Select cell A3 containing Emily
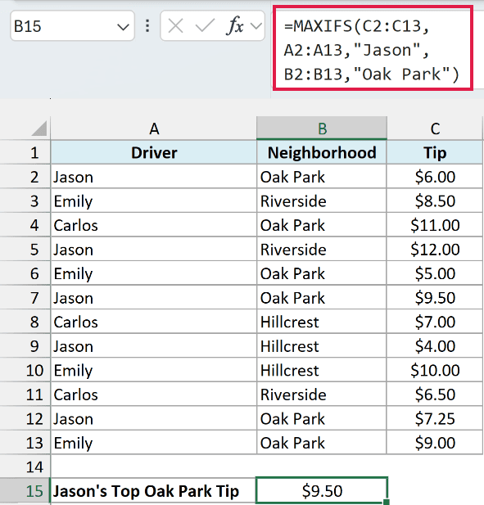The image size is (484, 505). pos(154,201)
